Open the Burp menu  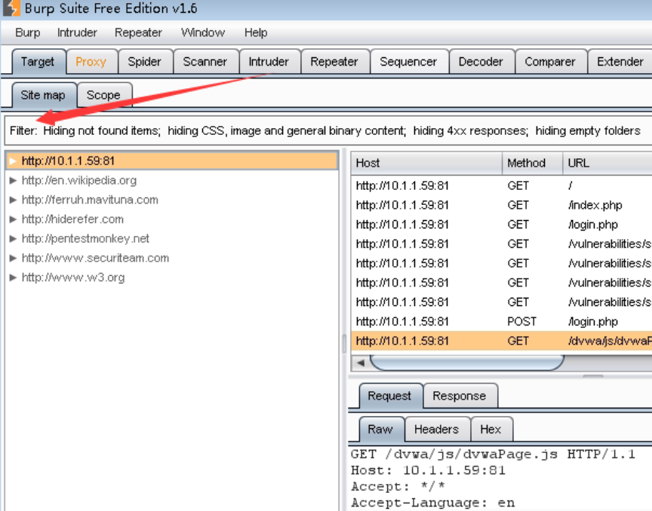28,32
